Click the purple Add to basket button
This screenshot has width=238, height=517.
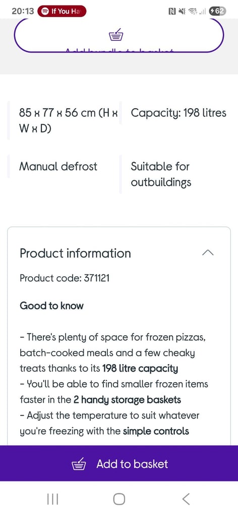click(119, 463)
